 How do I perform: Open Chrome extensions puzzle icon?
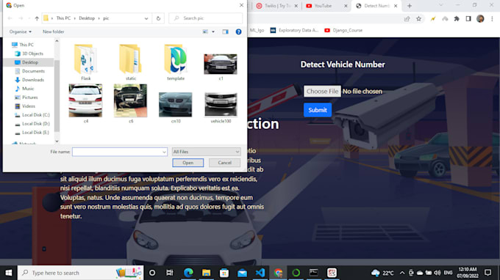457,19
